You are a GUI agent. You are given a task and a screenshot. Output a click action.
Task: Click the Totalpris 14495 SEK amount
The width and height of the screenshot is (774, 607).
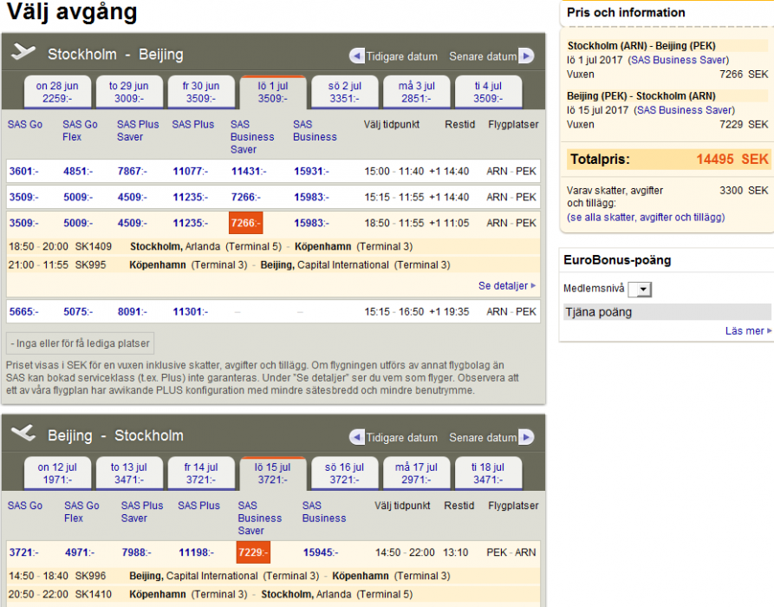(x=732, y=159)
